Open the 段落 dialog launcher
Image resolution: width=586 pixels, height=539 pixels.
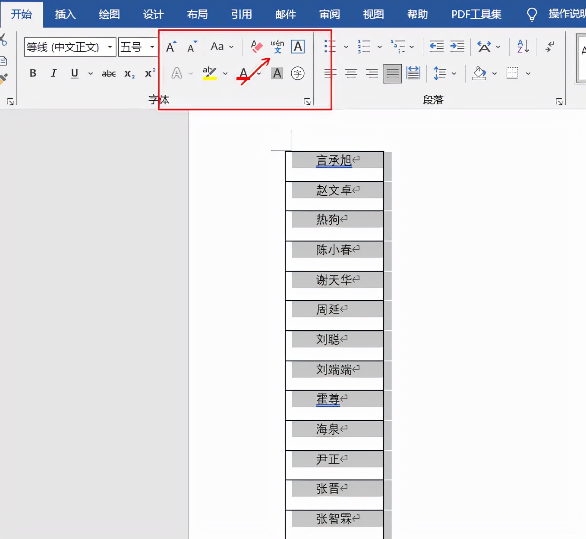(559, 102)
